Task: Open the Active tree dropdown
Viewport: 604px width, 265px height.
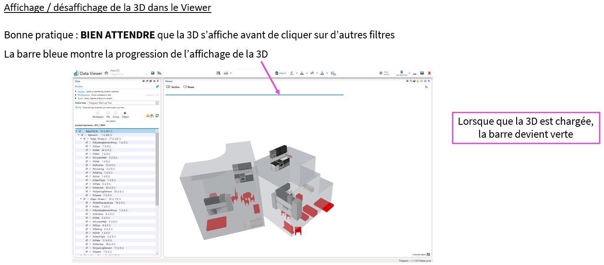Action: (157, 103)
